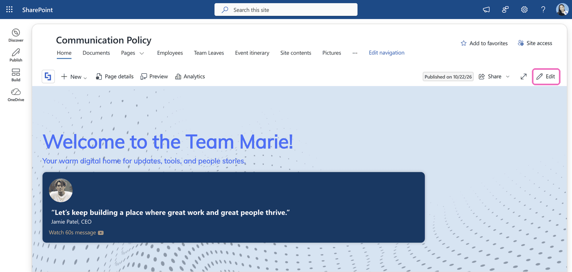The width and height of the screenshot is (572, 272).
Task: Click the SharePoint header title
Action: (x=37, y=10)
